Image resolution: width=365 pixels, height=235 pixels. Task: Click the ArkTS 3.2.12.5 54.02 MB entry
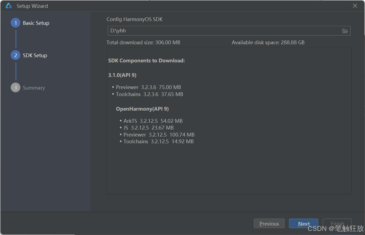click(153, 121)
